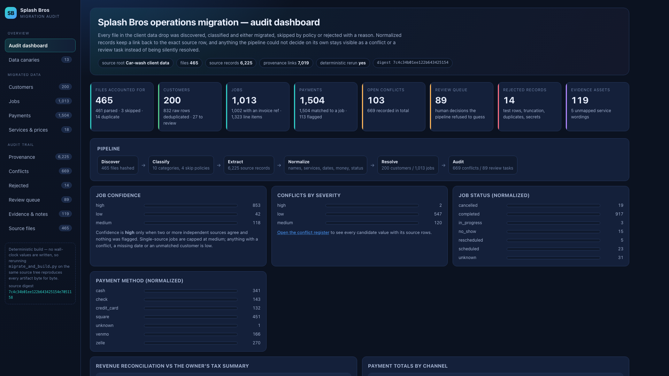Click the Normalize pipeline step
This screenshot has width=669, height=376.
tap(326, 165)
